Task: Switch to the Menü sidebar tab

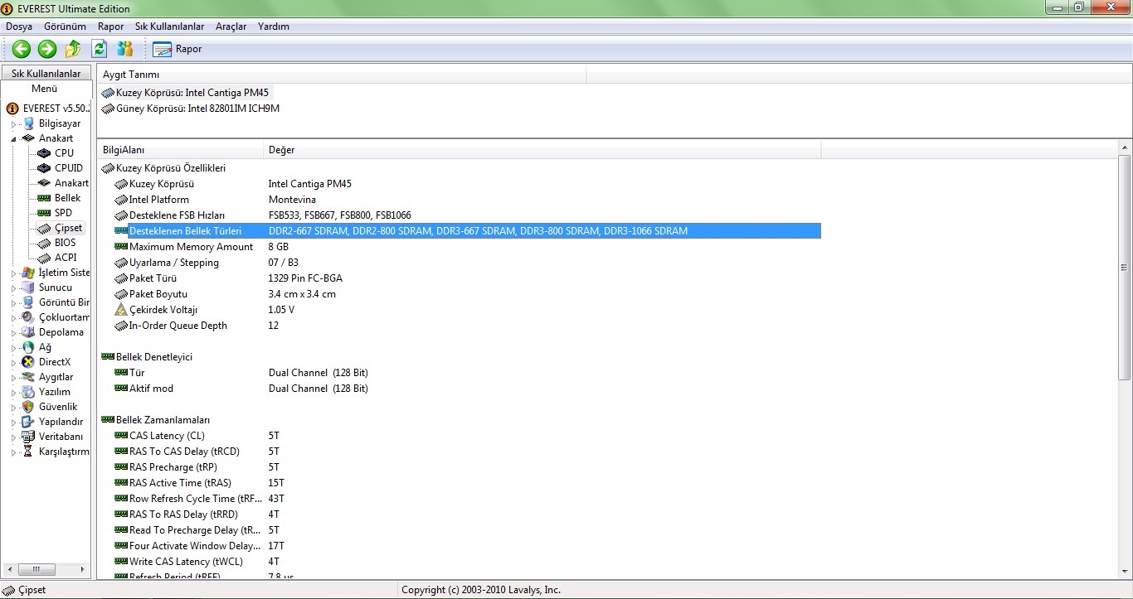Action: (45, 89)
